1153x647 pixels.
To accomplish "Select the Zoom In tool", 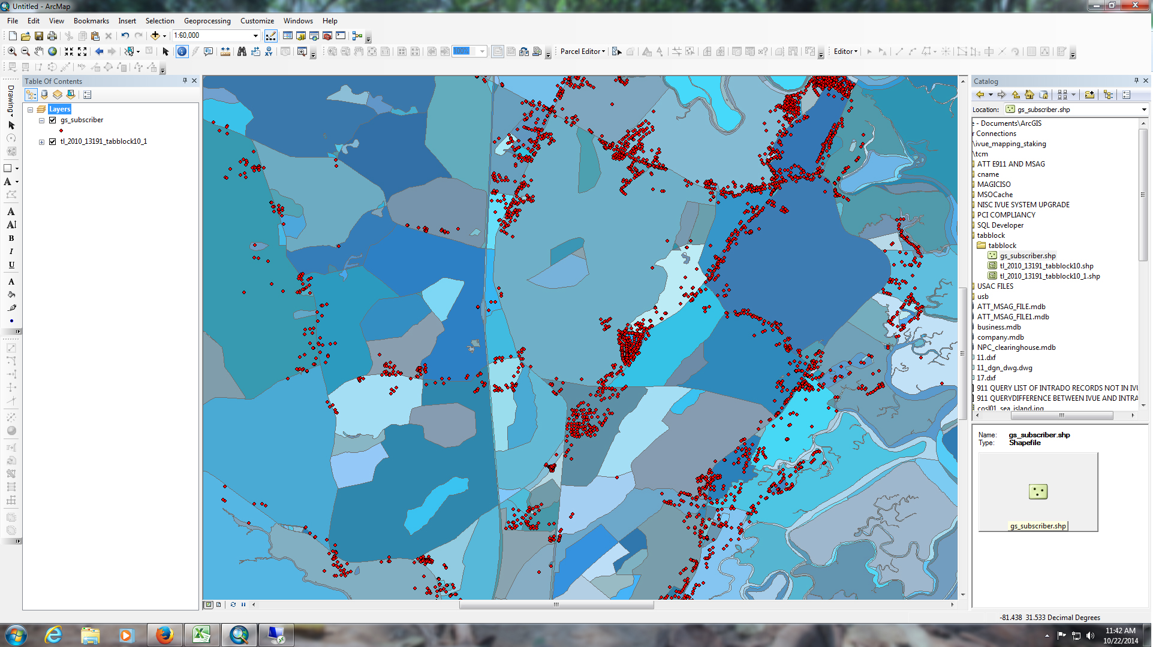I will click(x=12, y=52).
